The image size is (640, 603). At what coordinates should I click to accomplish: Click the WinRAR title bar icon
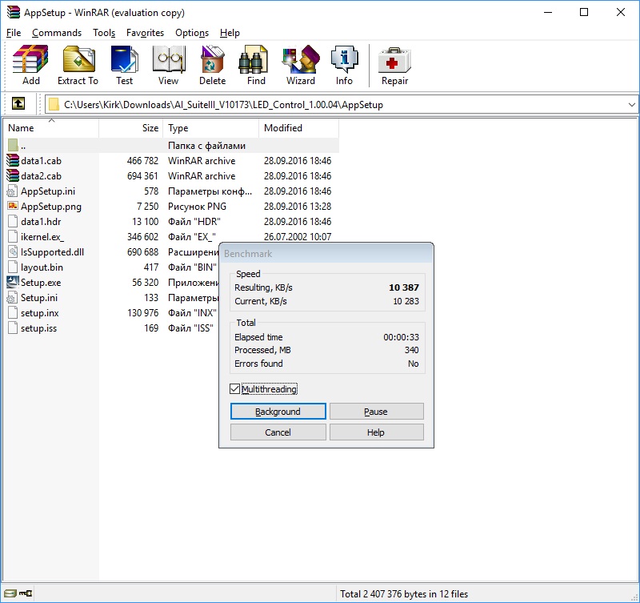[14, 12]
